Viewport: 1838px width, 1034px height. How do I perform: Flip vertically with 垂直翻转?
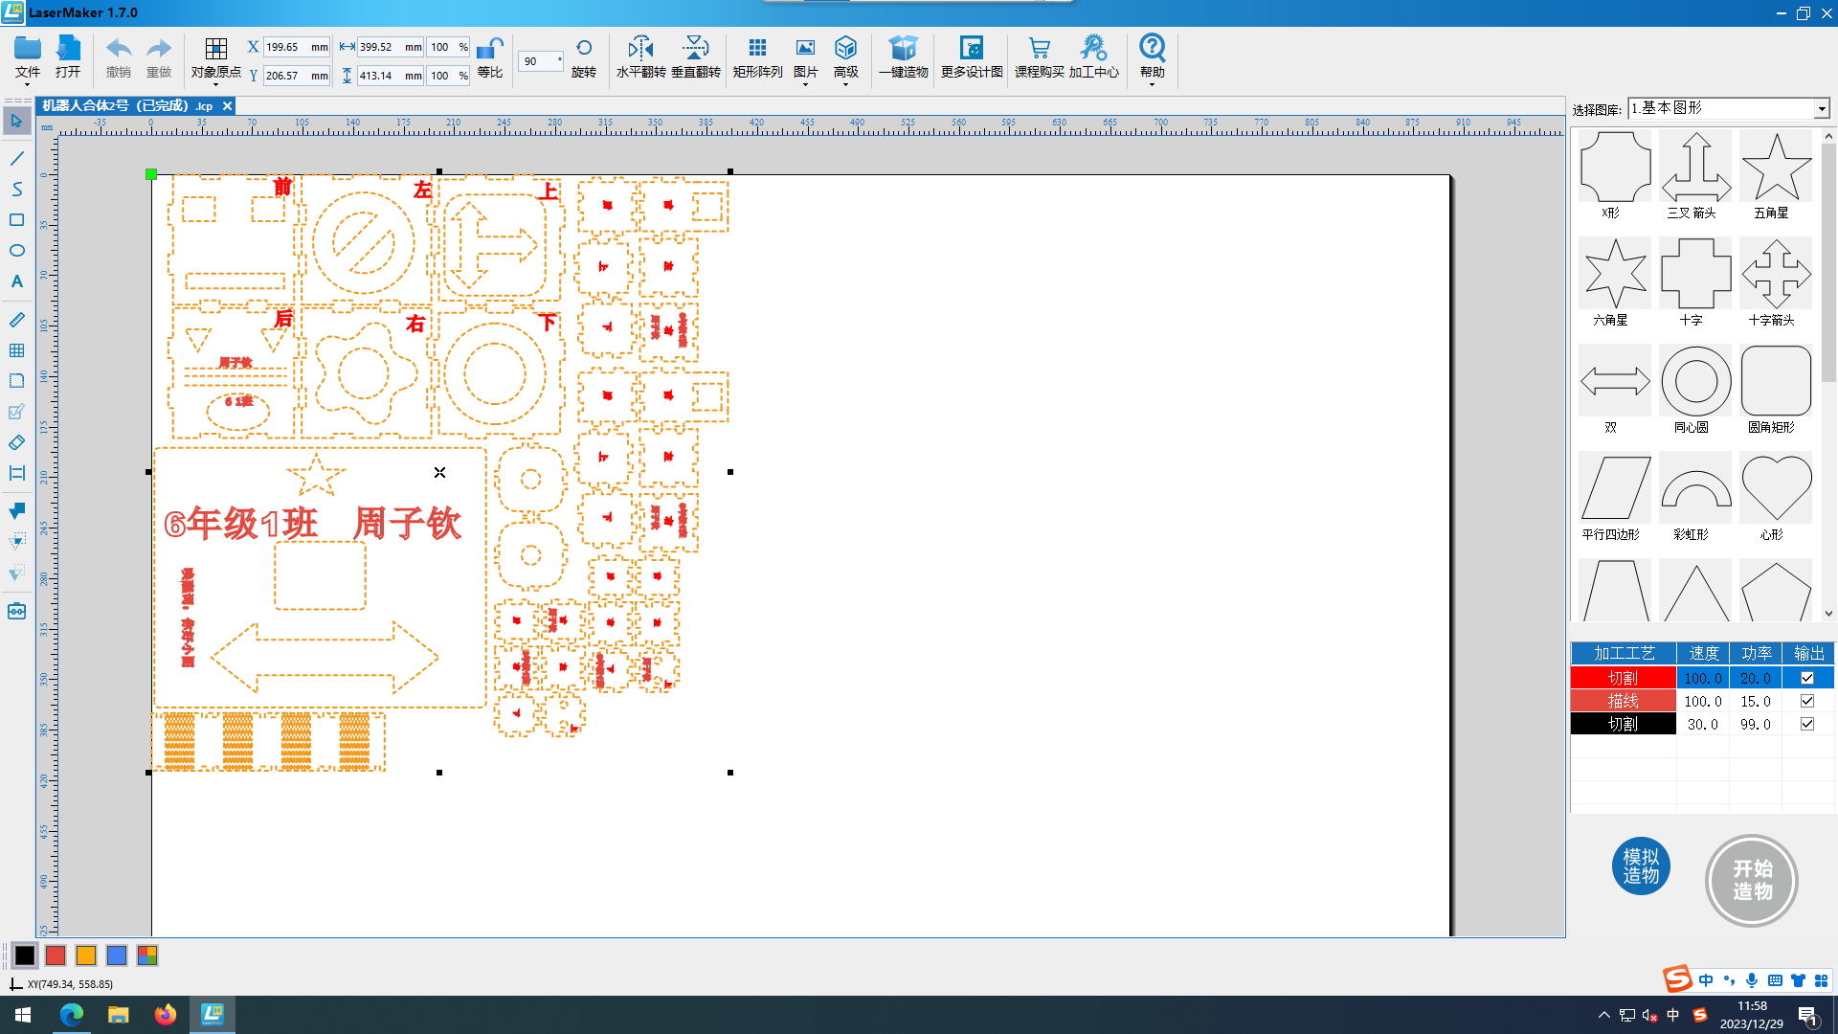[x=696, y=57]
